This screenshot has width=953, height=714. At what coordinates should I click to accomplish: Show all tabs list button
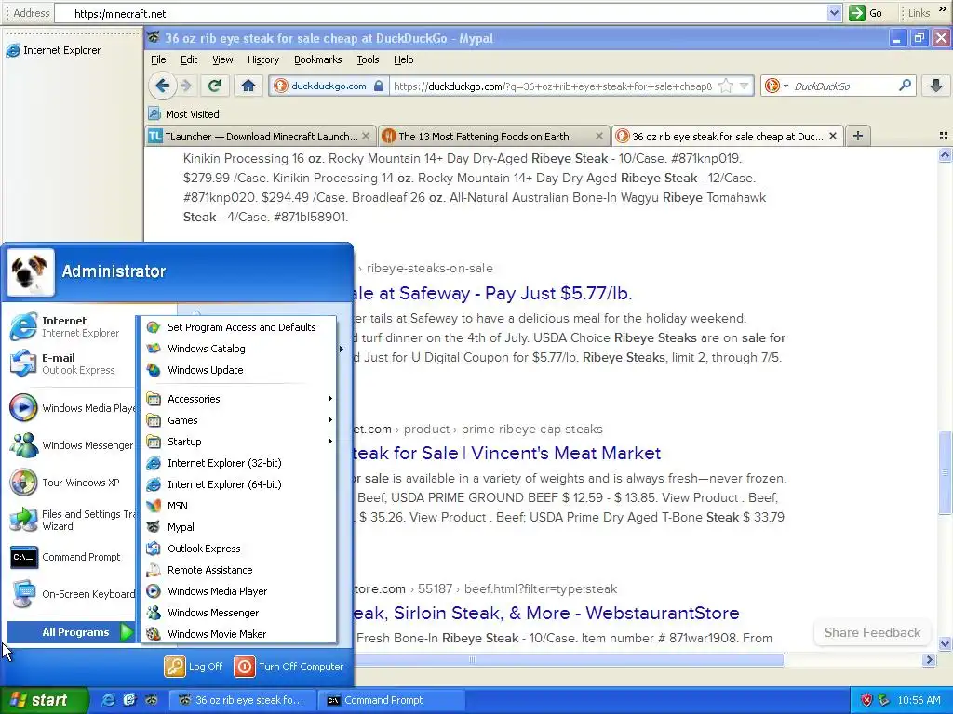coord(944,136)
